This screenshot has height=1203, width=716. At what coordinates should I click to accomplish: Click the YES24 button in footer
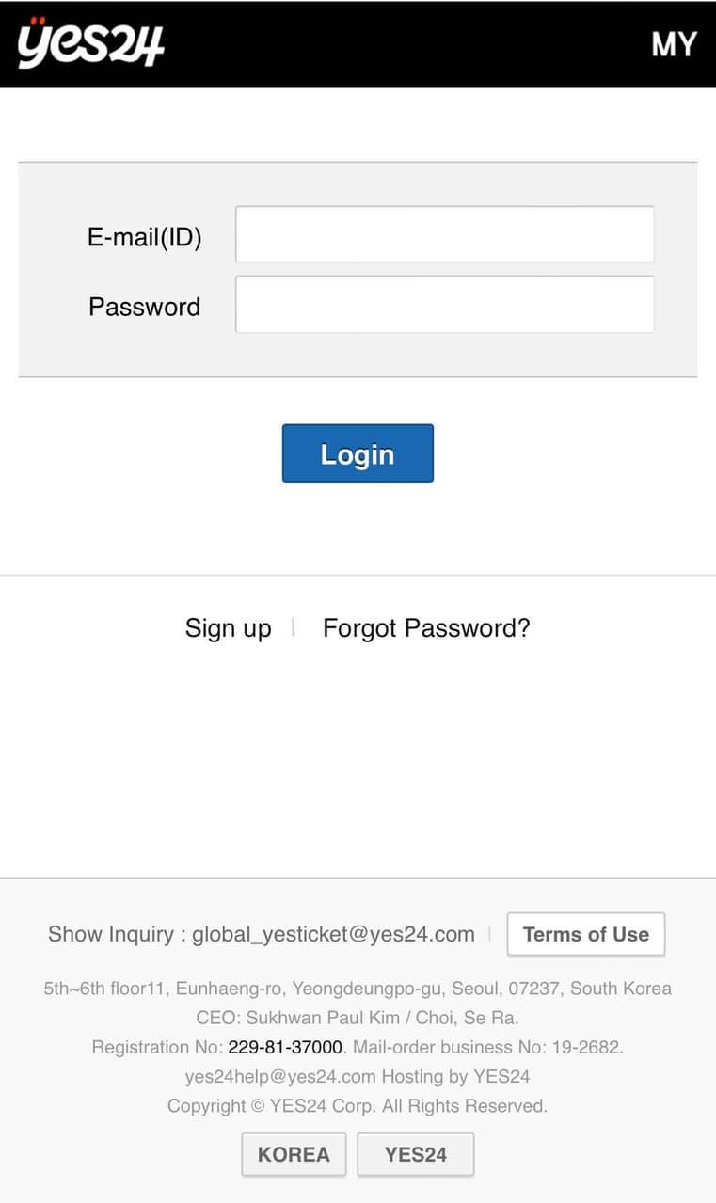click(x=415, y=1155)
